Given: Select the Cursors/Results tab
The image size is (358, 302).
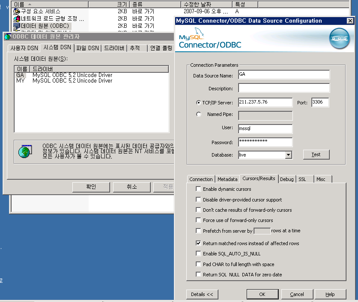Looking at the screenshot, I should tap(259, 178).
